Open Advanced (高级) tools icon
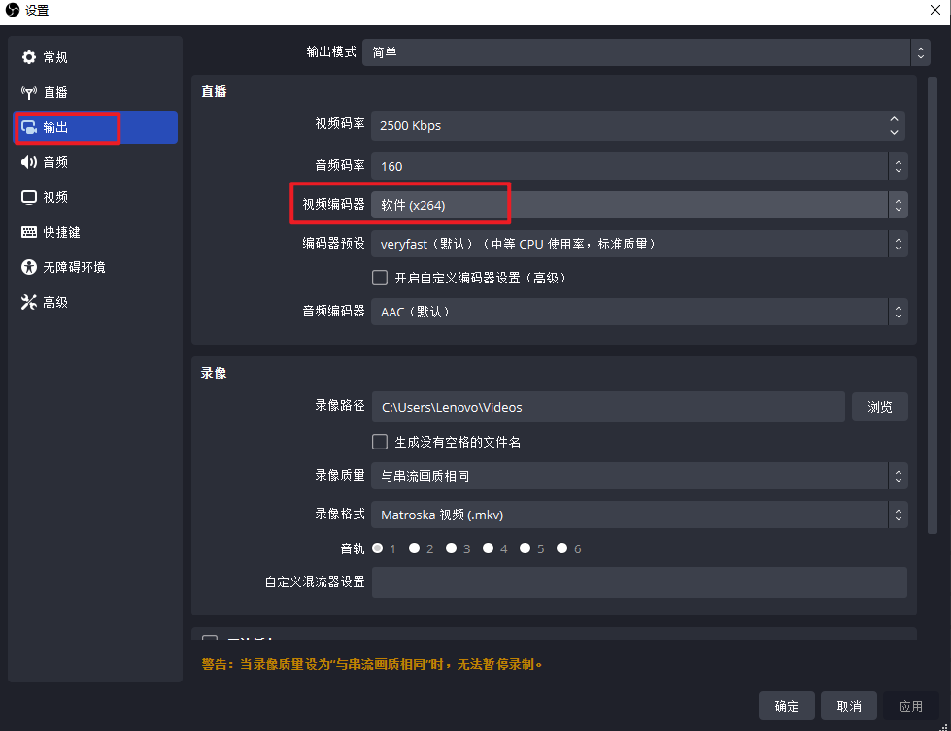Image resolution: width=951 pixels, height=731 pixels. pyautogui.click(x=29, y=302)
